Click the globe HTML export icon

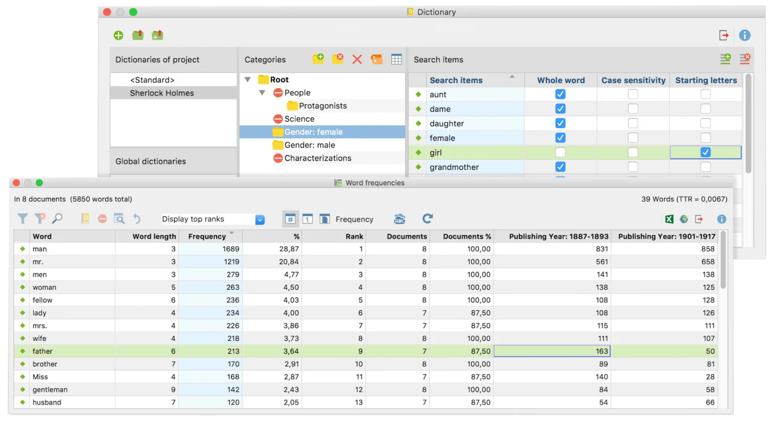pyautogui.click(x=684, y=219)
